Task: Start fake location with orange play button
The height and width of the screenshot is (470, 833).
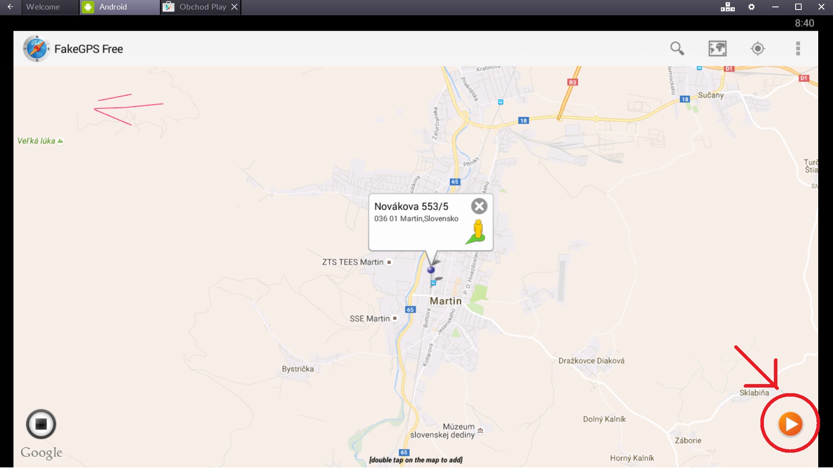Action: pyautogui.click(x=790, y=424)
